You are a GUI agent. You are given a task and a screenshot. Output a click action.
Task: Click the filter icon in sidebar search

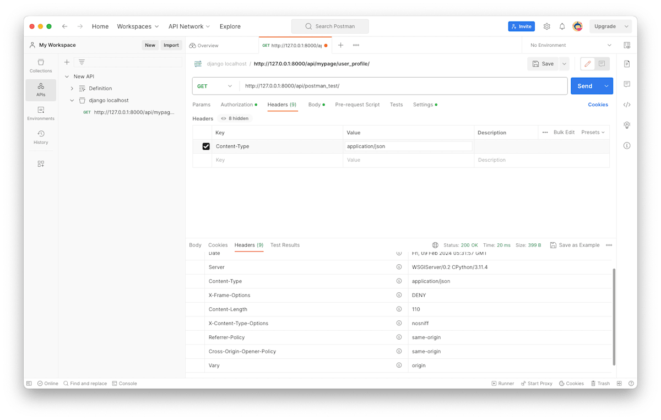coord(82,62)
